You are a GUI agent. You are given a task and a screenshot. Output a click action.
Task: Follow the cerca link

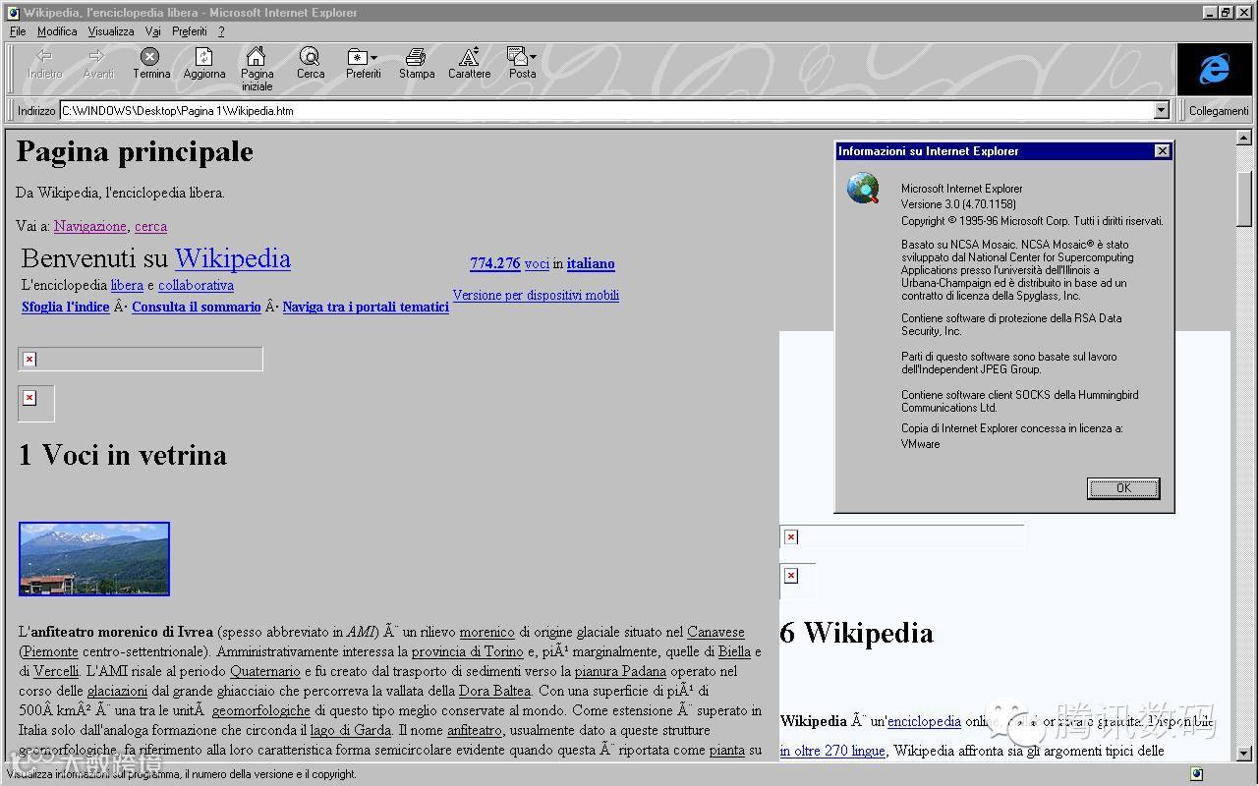[x=150, y=226]
